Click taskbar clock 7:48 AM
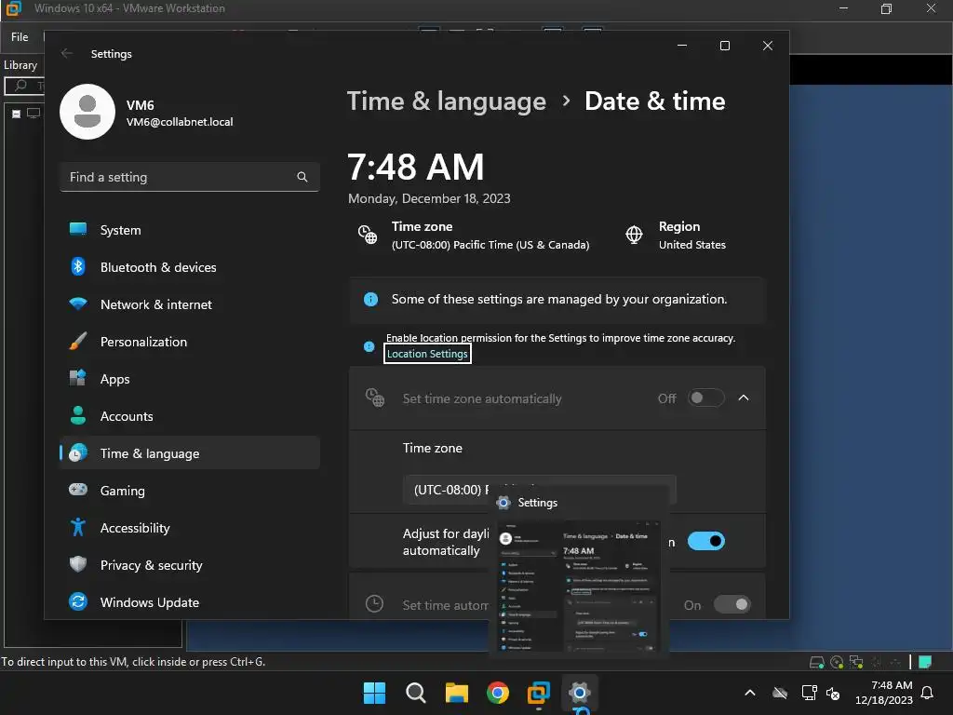 click(892, 685)
